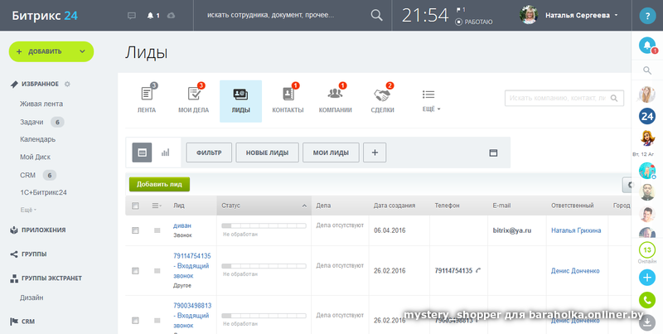Open Календарь in sidebar

coord(37,139)
